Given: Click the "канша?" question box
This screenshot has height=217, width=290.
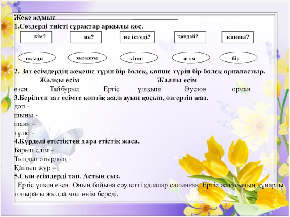Looking at the screenshot, I should point(237,38).
